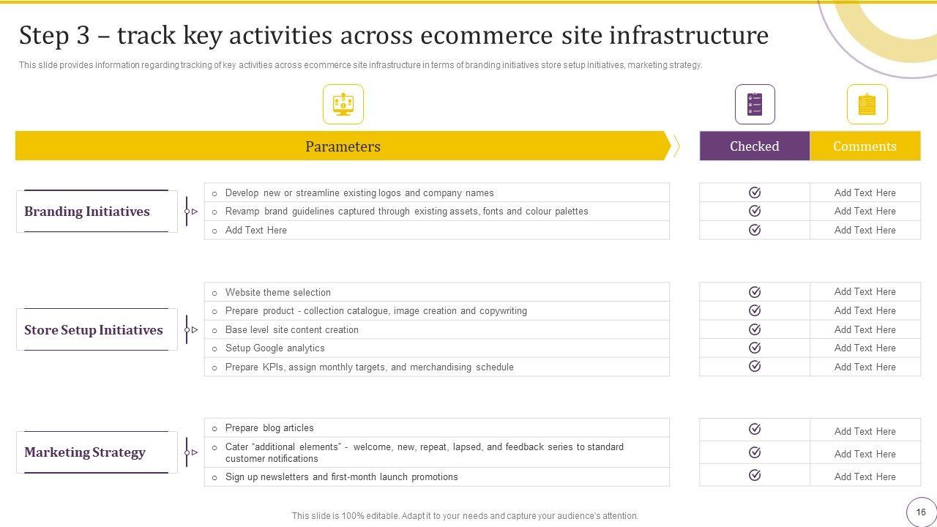Select the Comments column header
The image size is (937, 527).
(865, 146)
